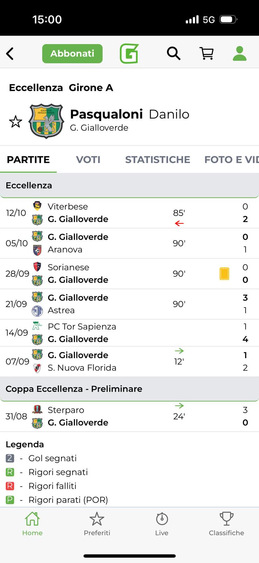Open the shopping cart icon
Screen dimensions: 259x563
[x=207, y=53]
